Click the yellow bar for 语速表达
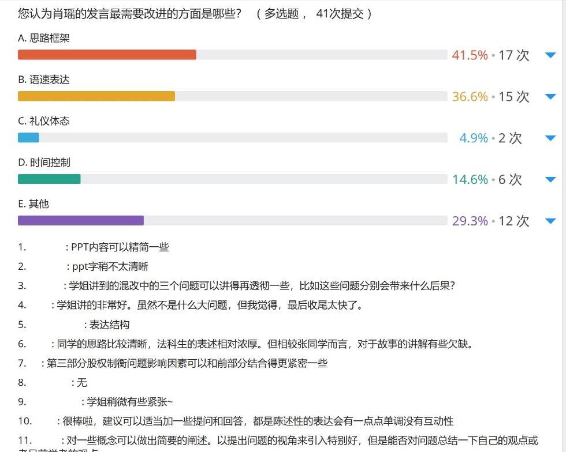 tap(96, 96)
